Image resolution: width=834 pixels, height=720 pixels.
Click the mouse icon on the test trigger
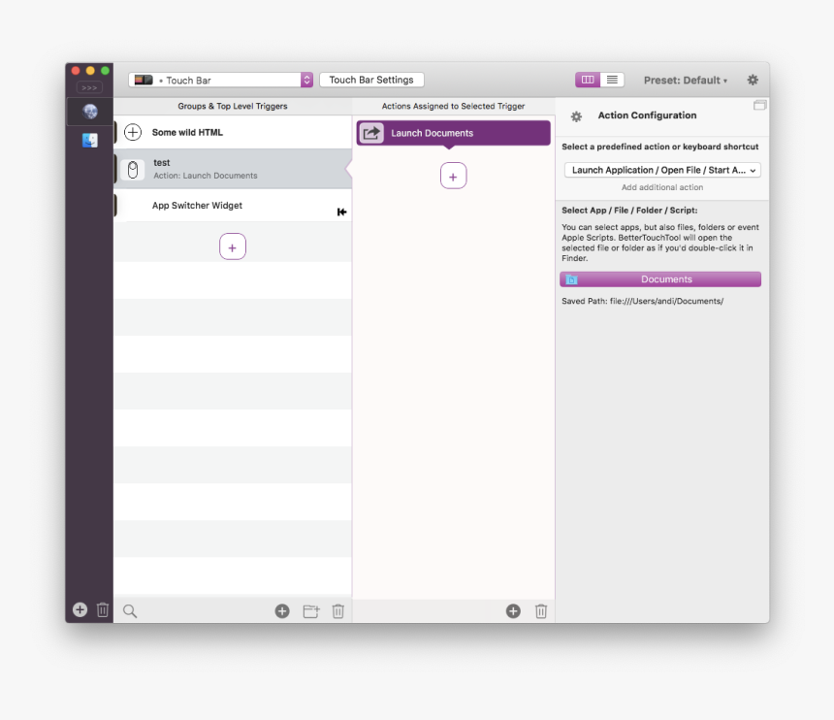tap(133, 170)
